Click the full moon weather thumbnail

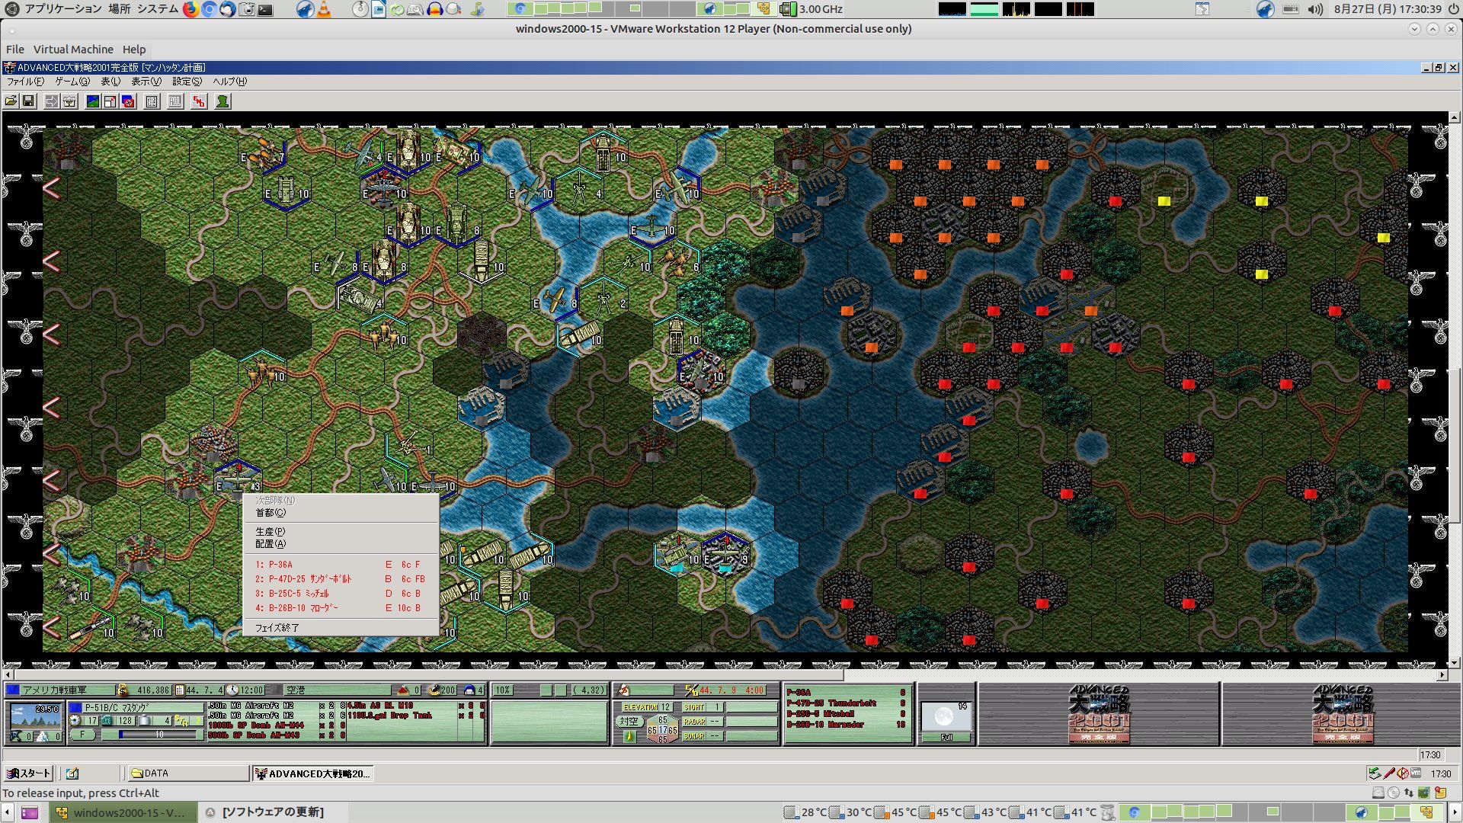click(x=946, y=717)
